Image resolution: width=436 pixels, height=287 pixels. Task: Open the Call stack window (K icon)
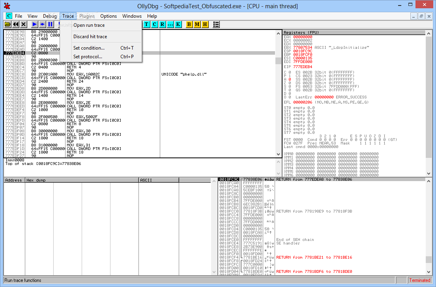pyautogui.click(x=178, y=24)
